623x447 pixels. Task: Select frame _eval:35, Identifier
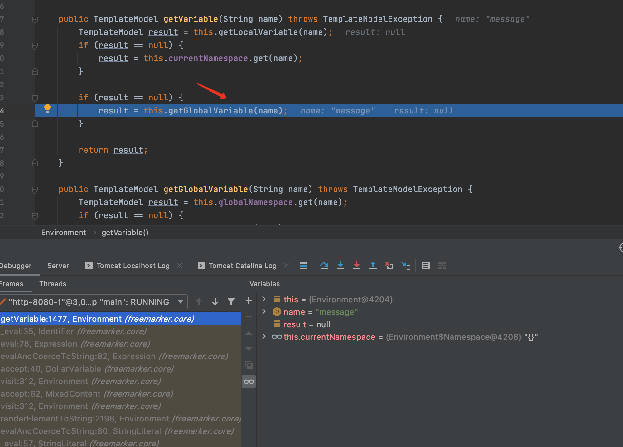(x=120, y=331)
